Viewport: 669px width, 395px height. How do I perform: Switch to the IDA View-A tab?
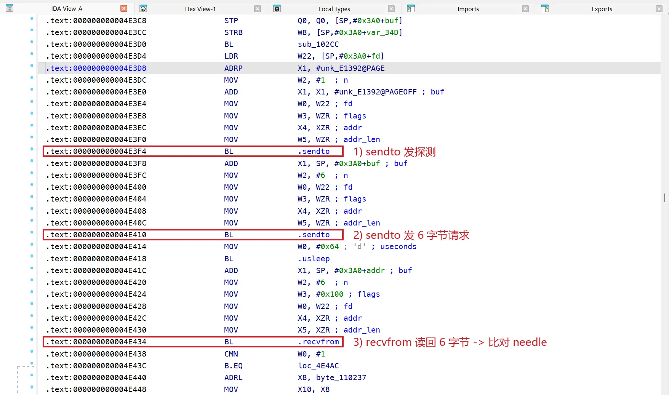click(x=67, y=8)
